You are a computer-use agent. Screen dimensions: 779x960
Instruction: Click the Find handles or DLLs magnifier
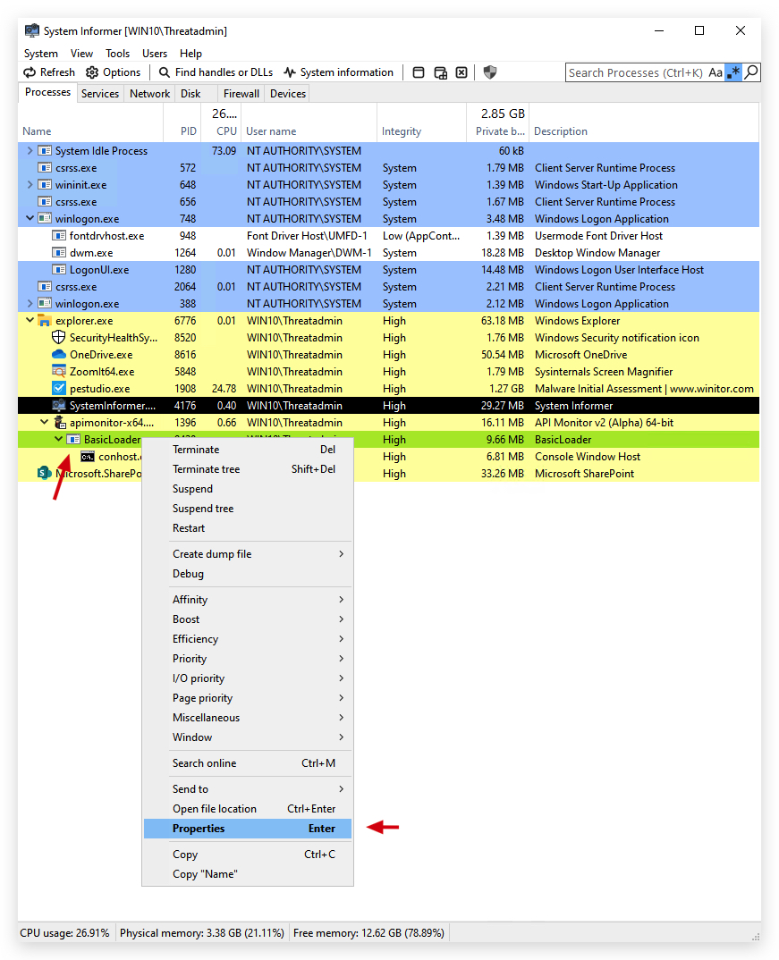(165, 72)
